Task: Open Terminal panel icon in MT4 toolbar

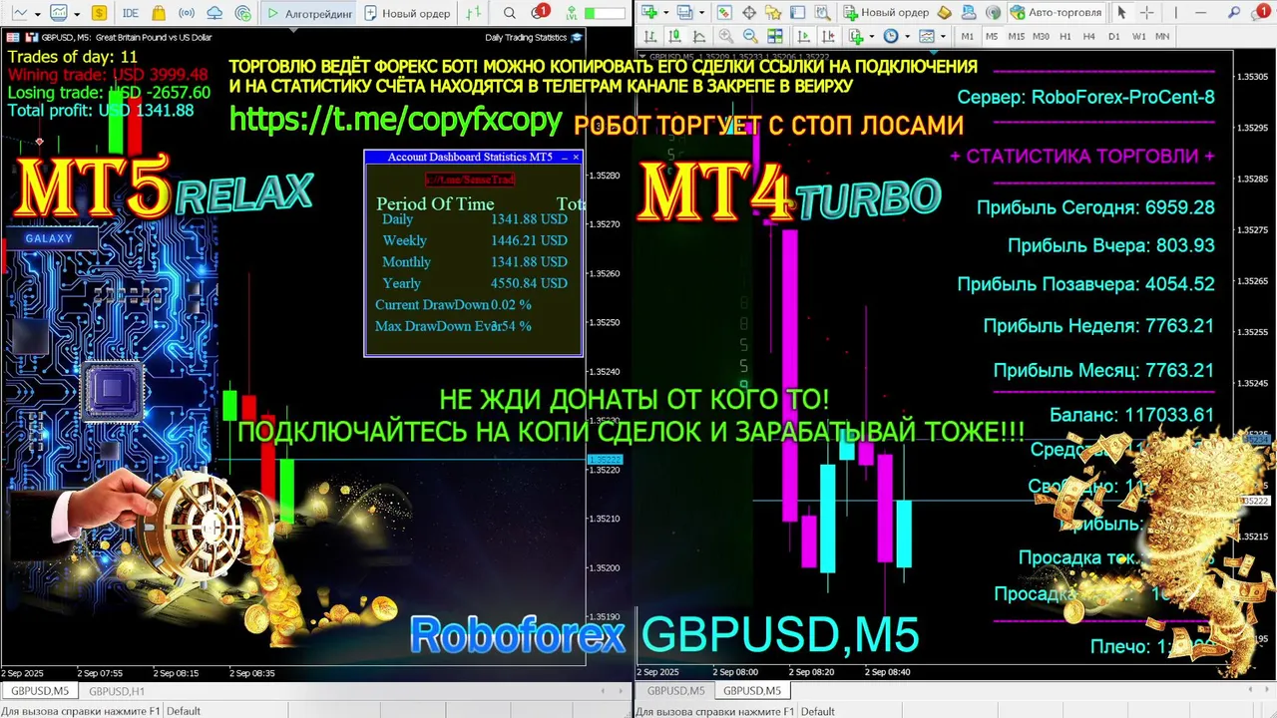Action: point(797,13)
